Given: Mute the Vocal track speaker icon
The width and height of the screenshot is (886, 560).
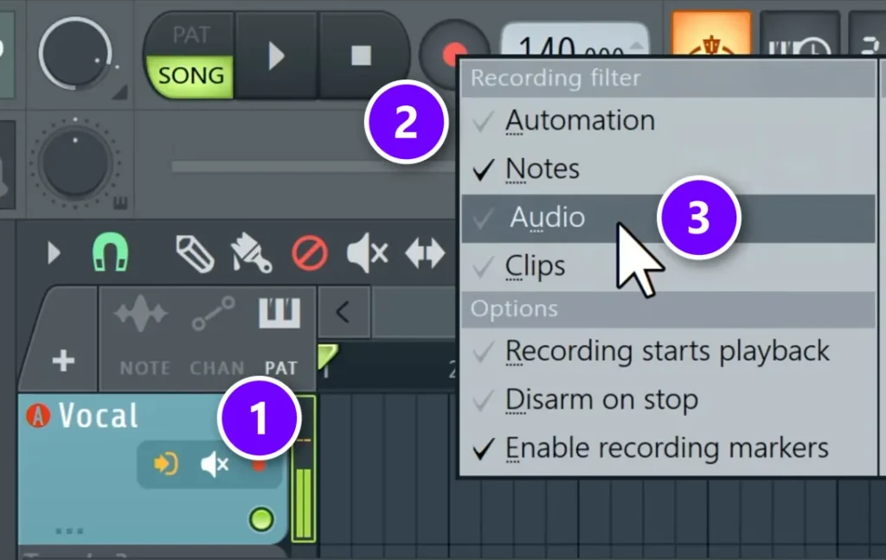Looking at the screenshot, I should tap(215, 464).
